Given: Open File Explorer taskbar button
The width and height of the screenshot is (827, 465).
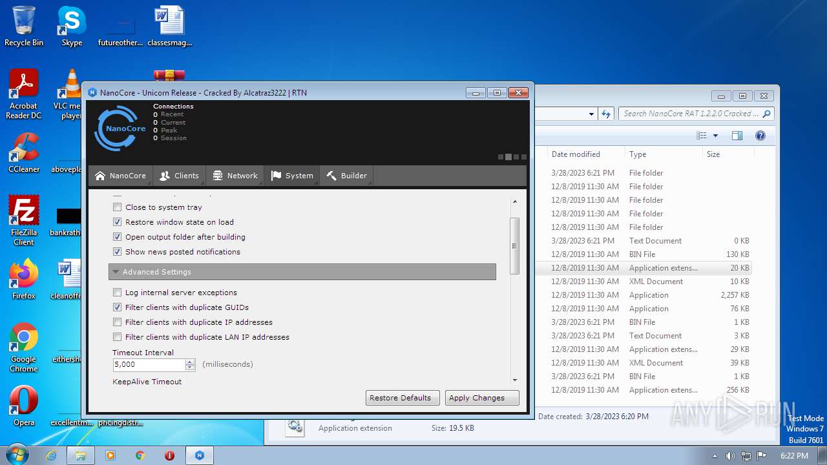Looking at the screenshot, I should pos(81,455).
